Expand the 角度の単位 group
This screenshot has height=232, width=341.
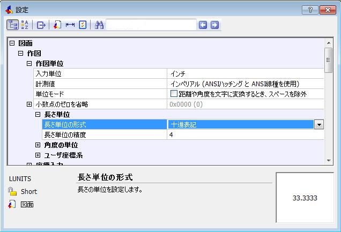38,145
